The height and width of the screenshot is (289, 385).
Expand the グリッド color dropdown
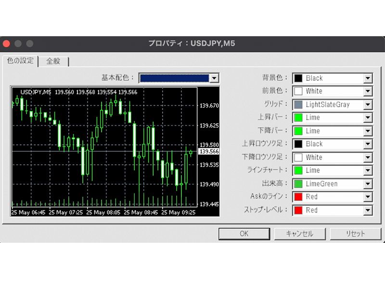369,105
